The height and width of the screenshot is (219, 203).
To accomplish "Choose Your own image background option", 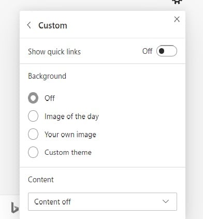I will point(33,134).
